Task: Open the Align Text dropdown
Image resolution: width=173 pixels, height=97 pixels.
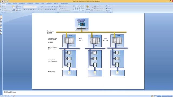Action: coord(63,8)
